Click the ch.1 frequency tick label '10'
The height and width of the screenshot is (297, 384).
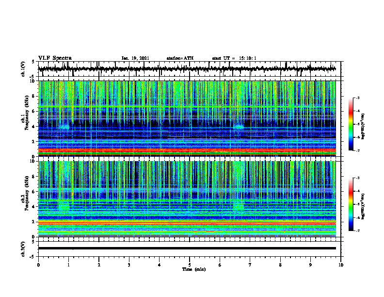tap(32, 81)
